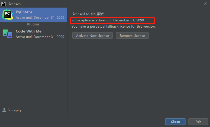Click the perpetual fallback license message
Screen dimensions: 210x127
coord(114,27)
